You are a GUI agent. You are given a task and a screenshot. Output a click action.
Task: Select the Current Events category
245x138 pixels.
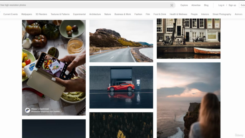pos(10,14)
